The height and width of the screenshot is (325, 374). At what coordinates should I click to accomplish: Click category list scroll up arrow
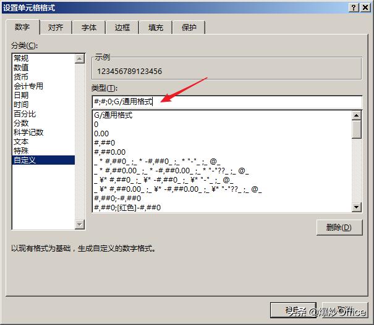(x=80, y=59)
